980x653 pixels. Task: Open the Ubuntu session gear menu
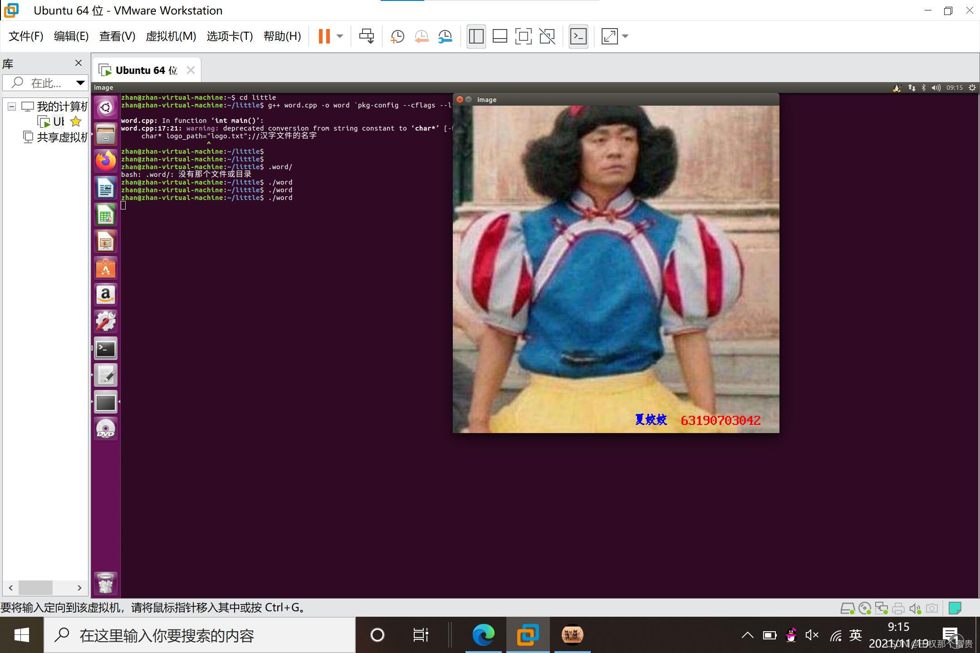coord(972,88)
